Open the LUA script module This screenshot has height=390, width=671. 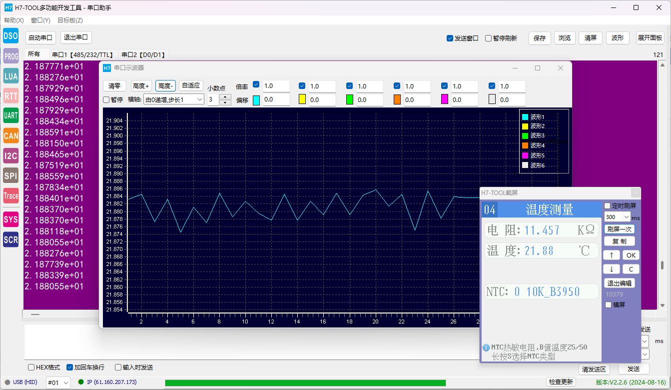pos(10,76)
